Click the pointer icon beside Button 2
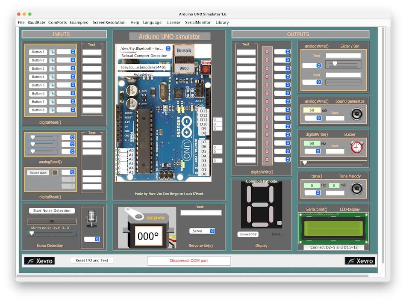406x302 pixels. 52,60
